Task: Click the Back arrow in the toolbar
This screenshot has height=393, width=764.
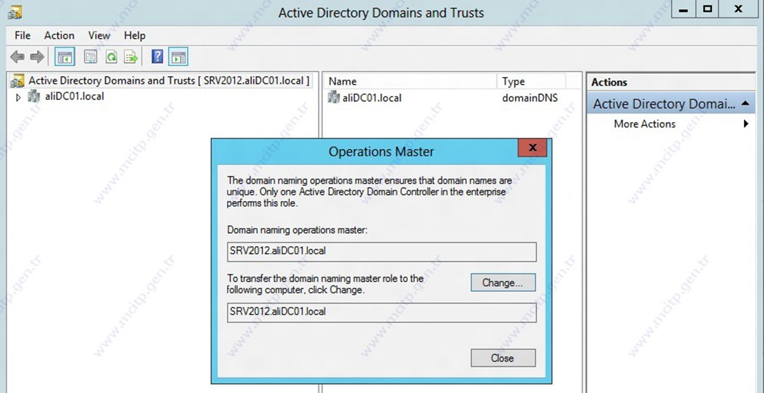Action: pyautogui.click(x=17, y=57)
